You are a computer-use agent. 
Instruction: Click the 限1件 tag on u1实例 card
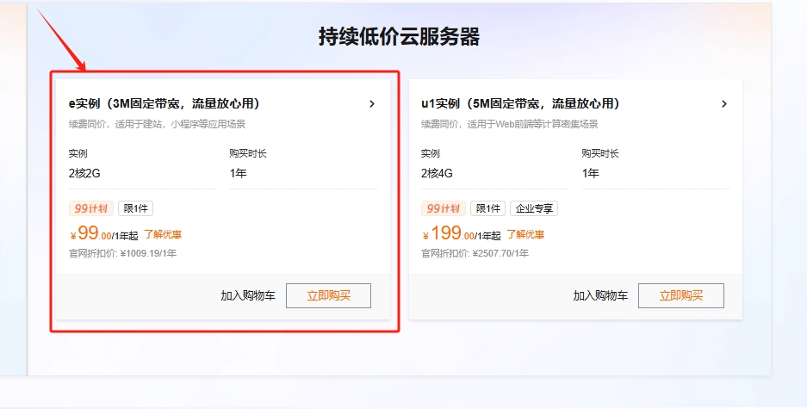[488, 208]
